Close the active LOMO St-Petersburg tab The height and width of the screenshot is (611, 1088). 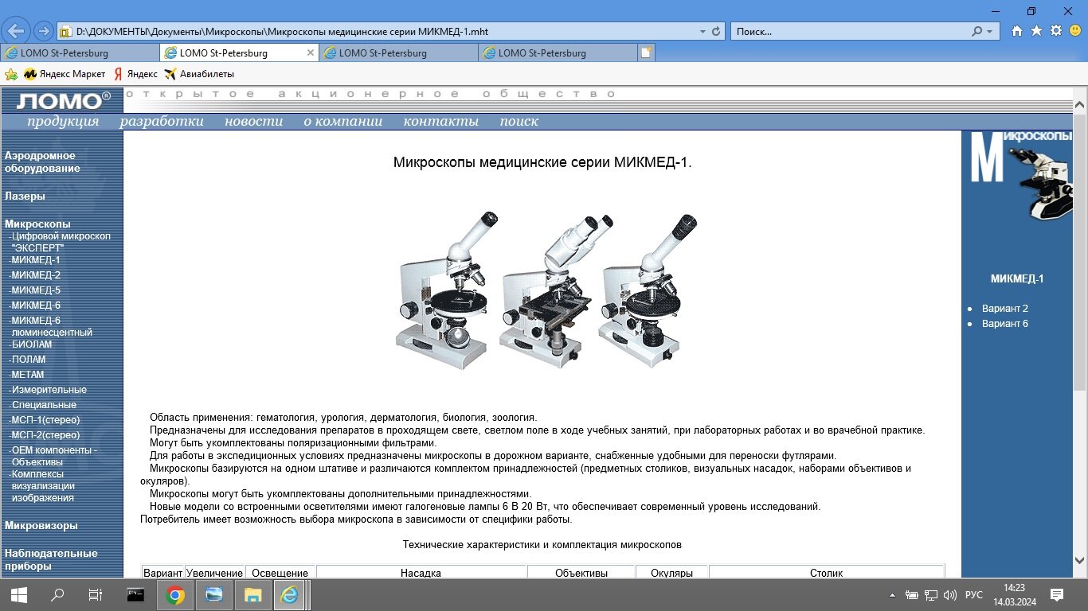coord(311,53)
